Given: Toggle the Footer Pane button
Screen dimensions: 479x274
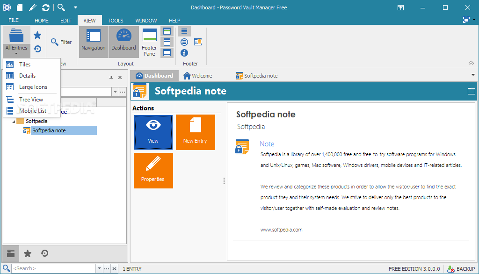Looking at the screenshot, I should click(149, 42).
